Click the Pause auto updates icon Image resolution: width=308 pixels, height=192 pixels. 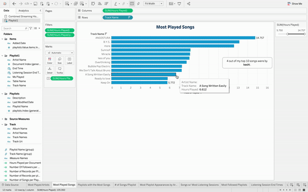click(48, 4)
